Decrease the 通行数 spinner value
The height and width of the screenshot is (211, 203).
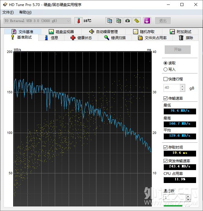click(x=188, y=200)
